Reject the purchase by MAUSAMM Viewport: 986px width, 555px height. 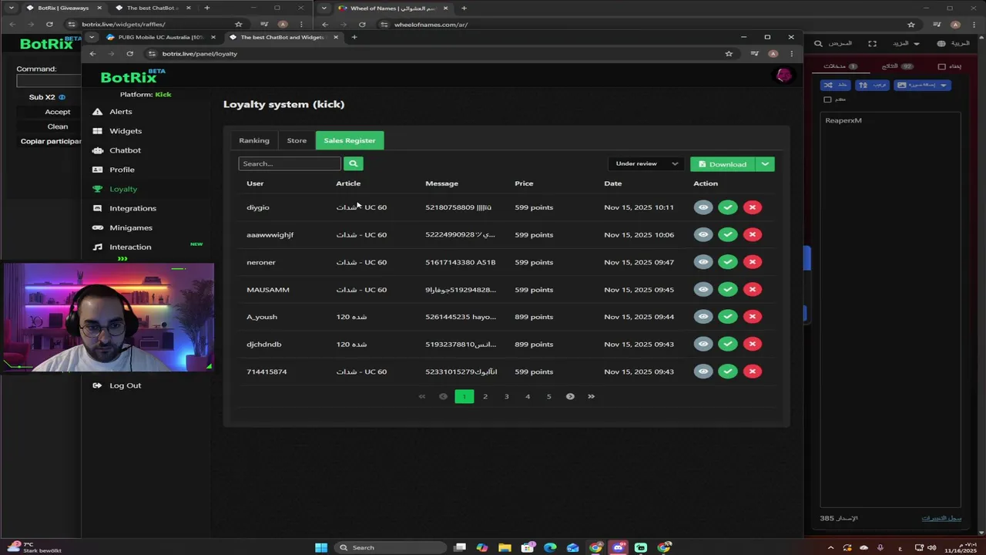753,289
